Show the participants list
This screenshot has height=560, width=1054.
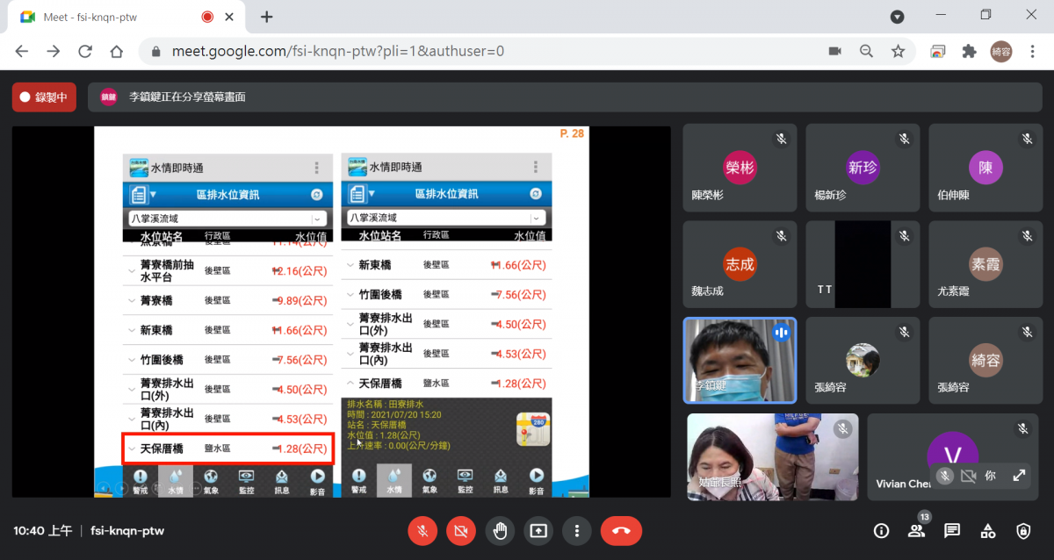(x=916, y=530)
